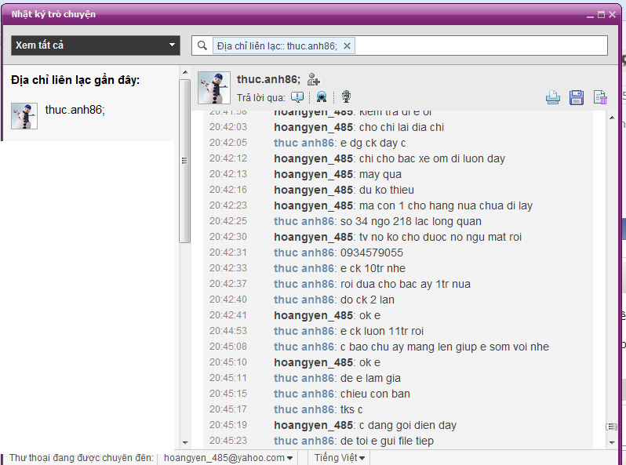Reply via instant message icon
This screenshot has height=465, width=626.
(x=297, y=97)
